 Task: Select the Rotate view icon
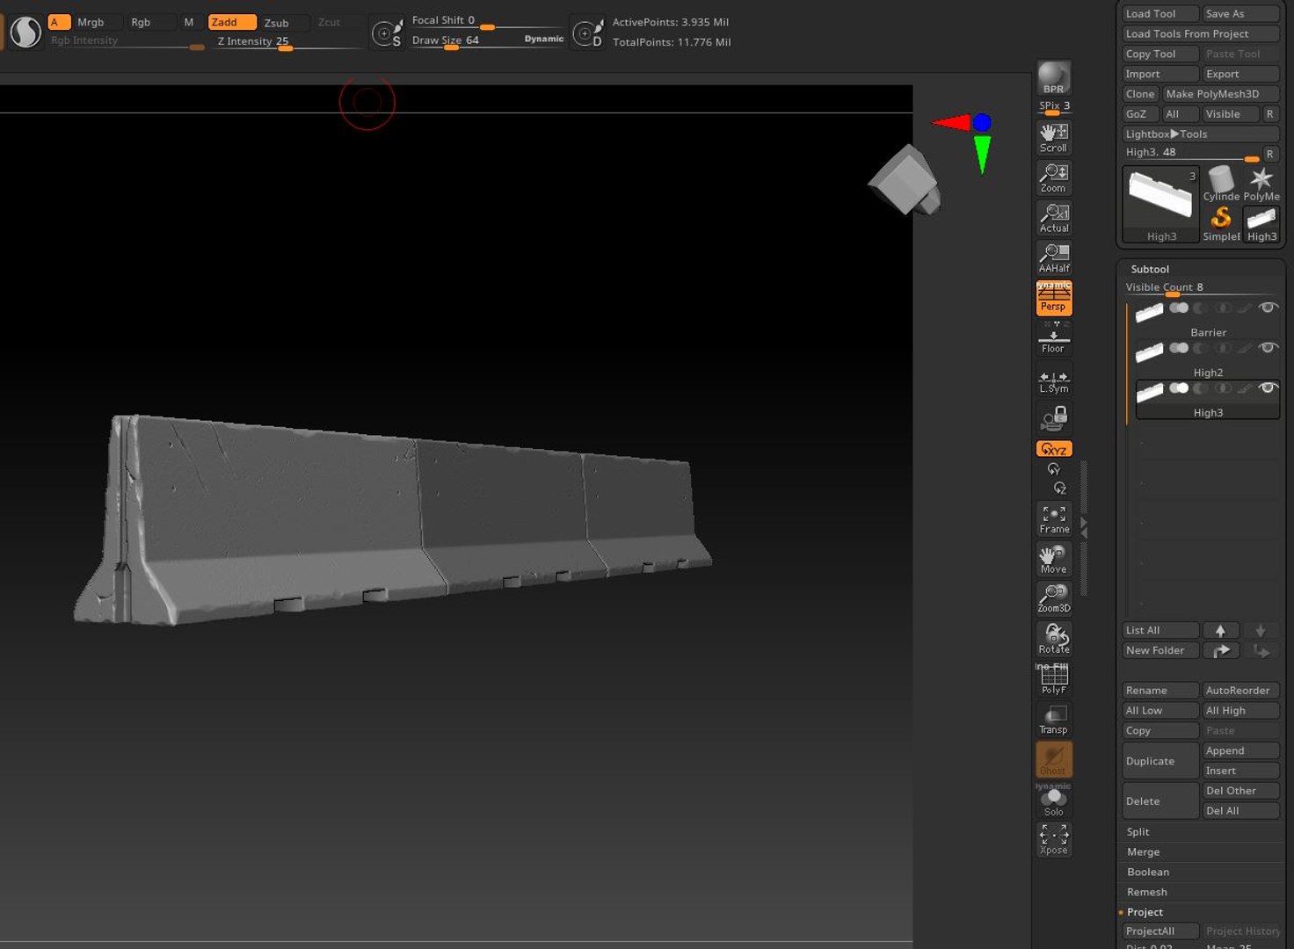[1053, 640]
